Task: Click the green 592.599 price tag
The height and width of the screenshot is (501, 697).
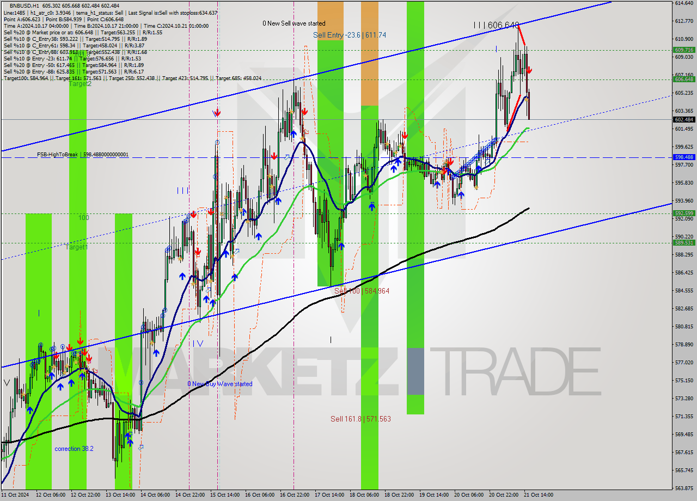Action: coord(684,213)
